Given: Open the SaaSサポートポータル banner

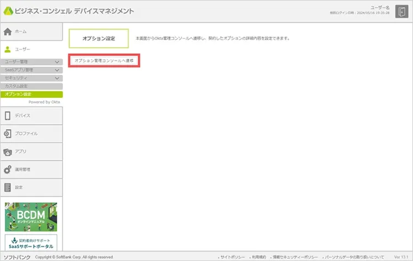Looking at the screenshot, I should click(31, 243).
